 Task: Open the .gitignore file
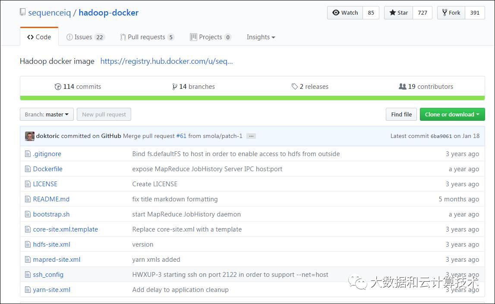point(47,154)
